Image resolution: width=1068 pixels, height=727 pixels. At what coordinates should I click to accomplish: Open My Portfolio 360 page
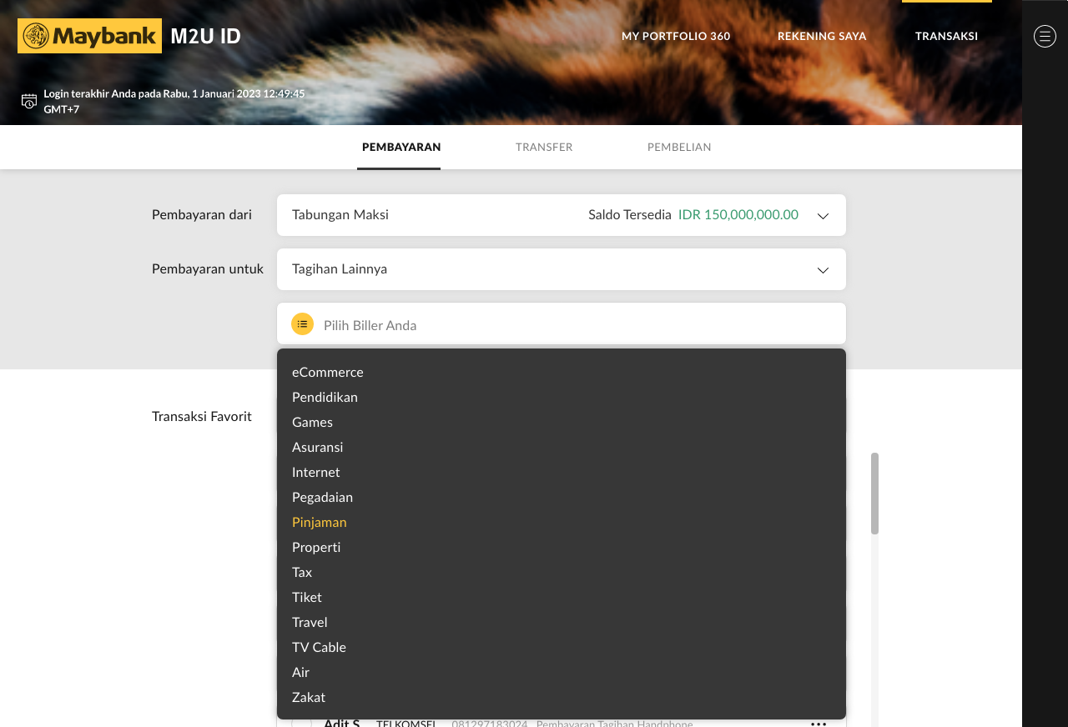[676, 37]
